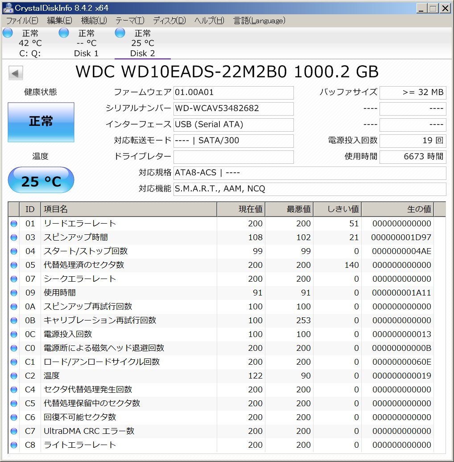Open the 言語(Language) menu
Image resolution: width=454 pixels, height=462 pixels.
pyautogui.click(x=260, y=21)
